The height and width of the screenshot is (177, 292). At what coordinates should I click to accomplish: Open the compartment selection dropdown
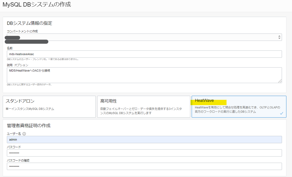[x=144, y=37]
